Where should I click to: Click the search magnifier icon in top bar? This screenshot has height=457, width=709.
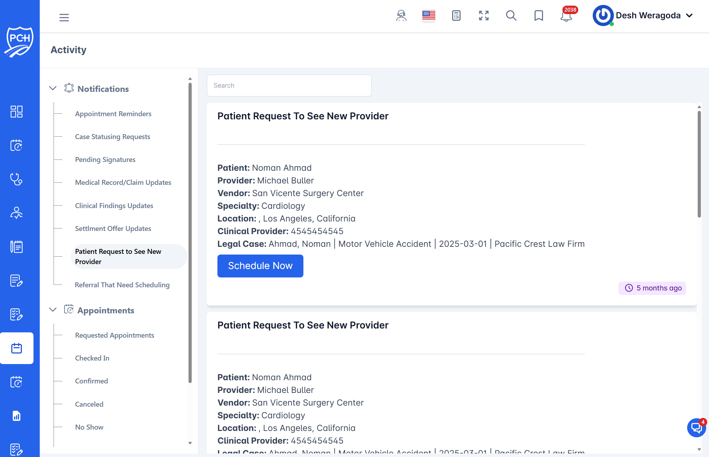[511, 16]
